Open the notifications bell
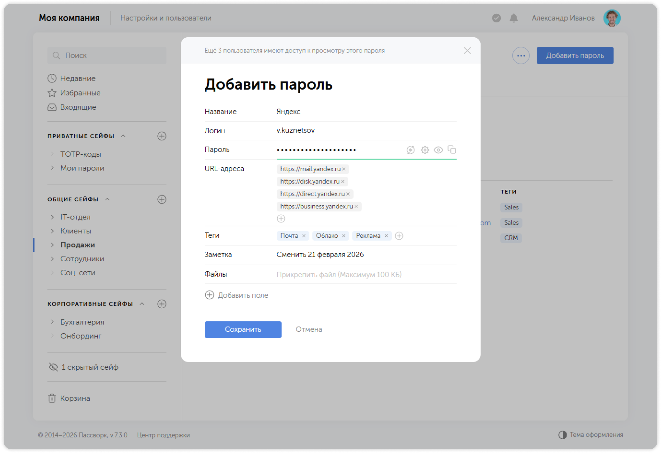661x453 pixels. (513, 18)
